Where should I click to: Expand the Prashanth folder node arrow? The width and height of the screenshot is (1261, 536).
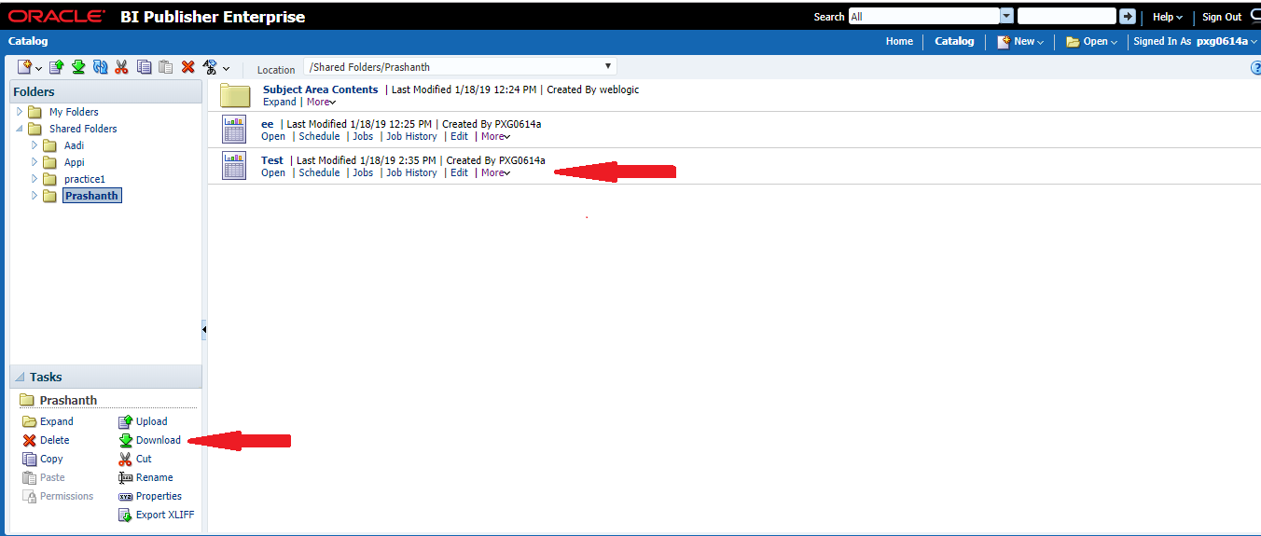(x=35, y=196)
